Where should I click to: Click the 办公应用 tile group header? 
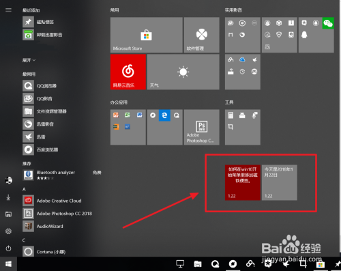click(x=119, y=102)
